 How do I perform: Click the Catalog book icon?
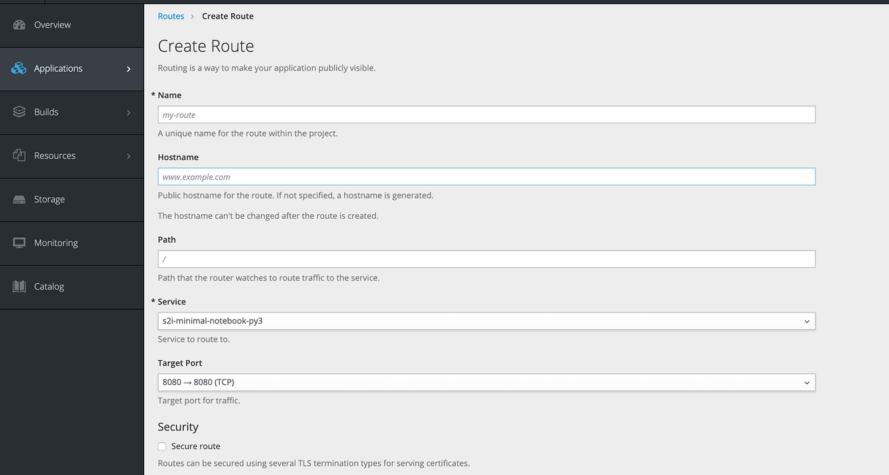pyautogui.click(x=19, y=286)
